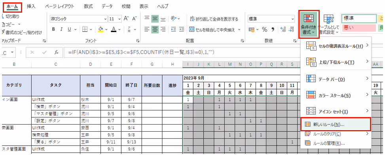
Task: Open ルールのクリア submenu
Action: point(336,134)
